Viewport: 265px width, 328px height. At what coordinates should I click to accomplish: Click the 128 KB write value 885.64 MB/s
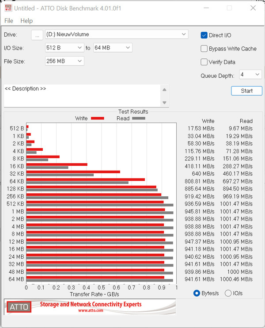[200, 189]
